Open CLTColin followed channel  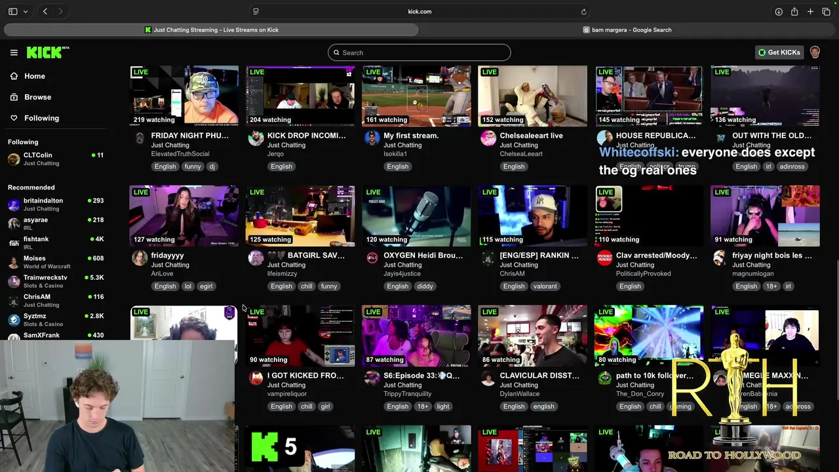(x=56, y=159)
